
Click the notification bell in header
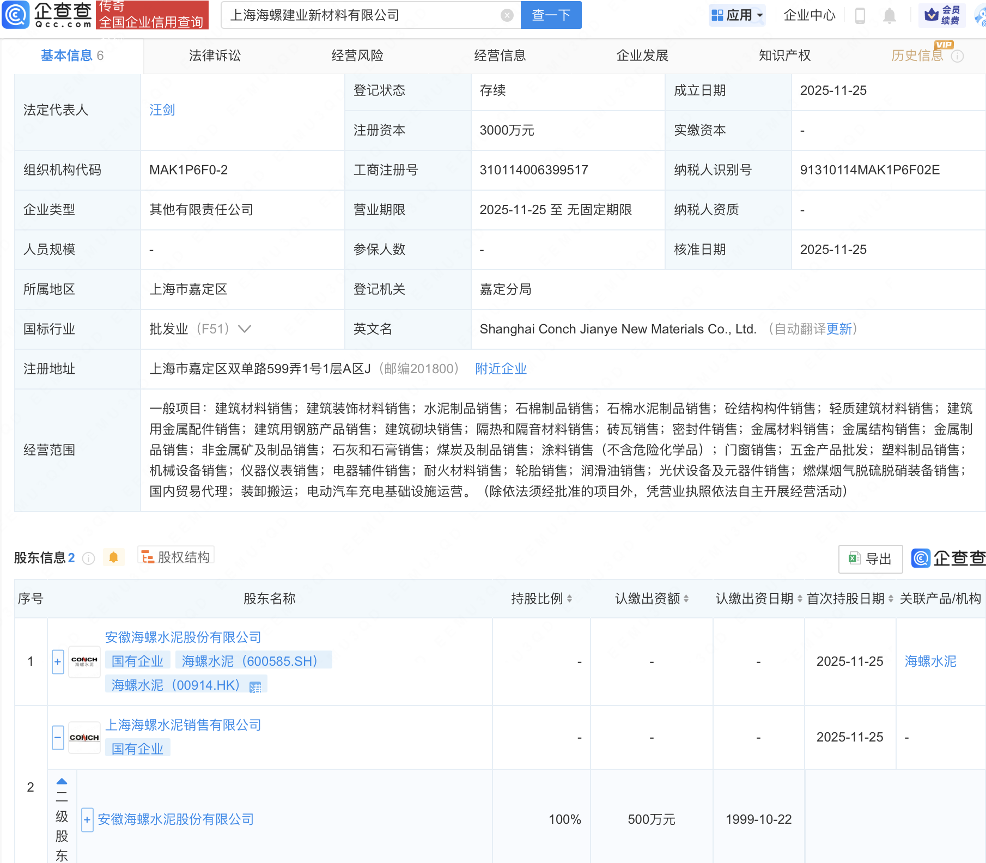889,15
